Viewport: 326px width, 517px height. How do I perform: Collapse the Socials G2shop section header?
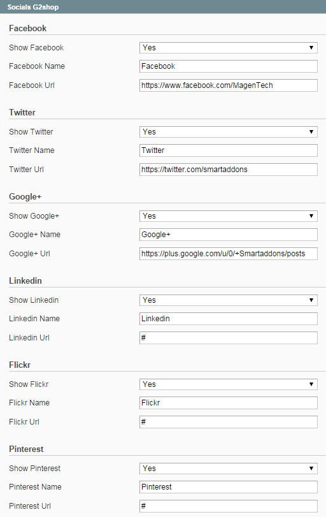[x=163, y=7]
